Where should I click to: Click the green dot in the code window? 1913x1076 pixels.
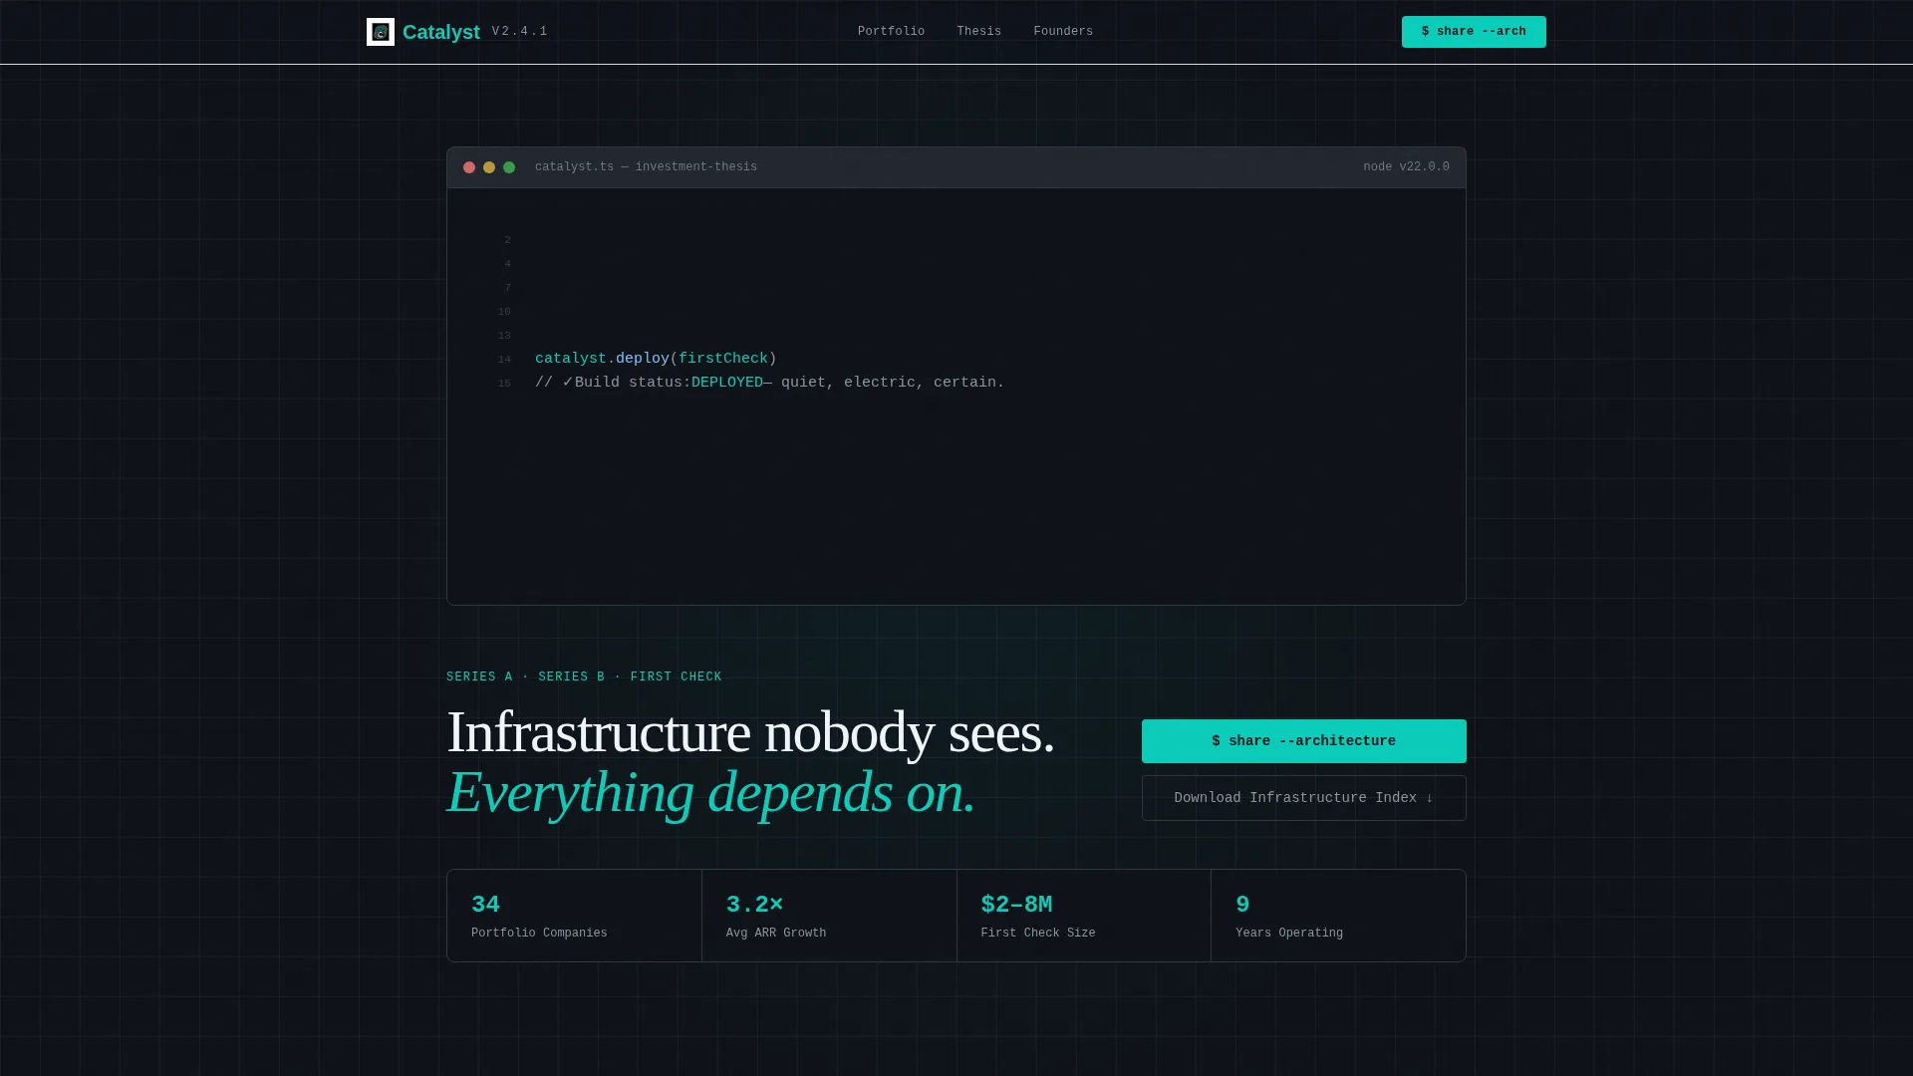[509, 167]
